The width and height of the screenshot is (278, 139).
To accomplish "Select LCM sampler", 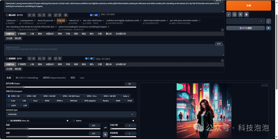I will click(23, 105).
